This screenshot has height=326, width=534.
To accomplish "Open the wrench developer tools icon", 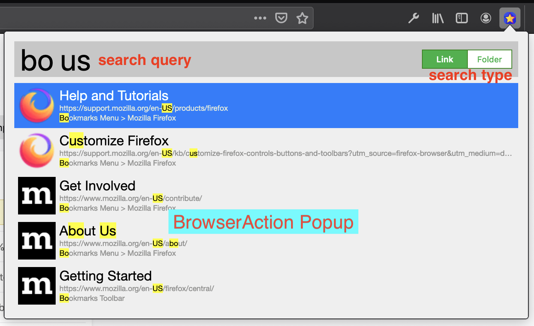I will 414,18.
